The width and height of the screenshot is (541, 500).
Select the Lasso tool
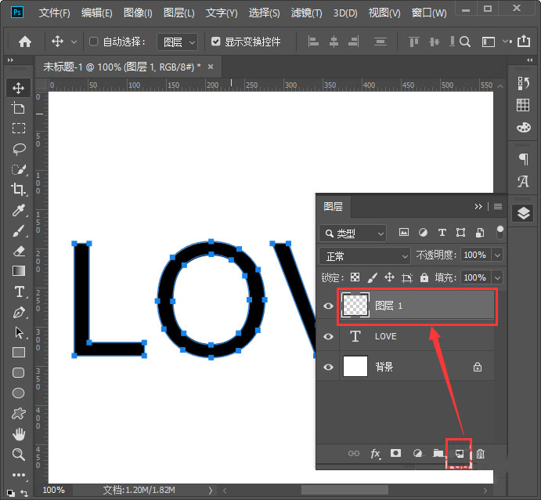tap(19, 149)
